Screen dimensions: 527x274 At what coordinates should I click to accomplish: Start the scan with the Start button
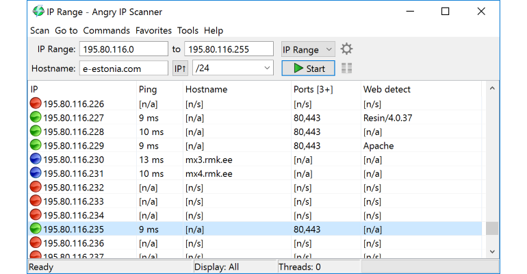[308, 68]
